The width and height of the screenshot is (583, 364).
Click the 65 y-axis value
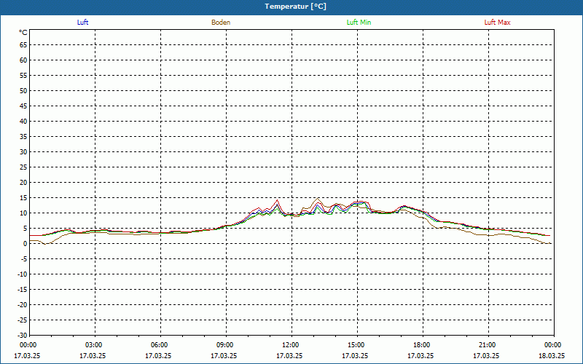23,45
